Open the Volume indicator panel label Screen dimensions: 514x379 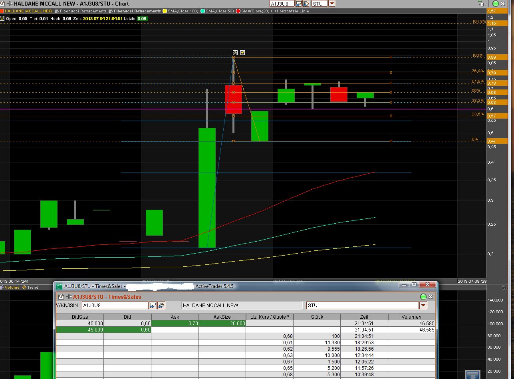coord(12,287)
